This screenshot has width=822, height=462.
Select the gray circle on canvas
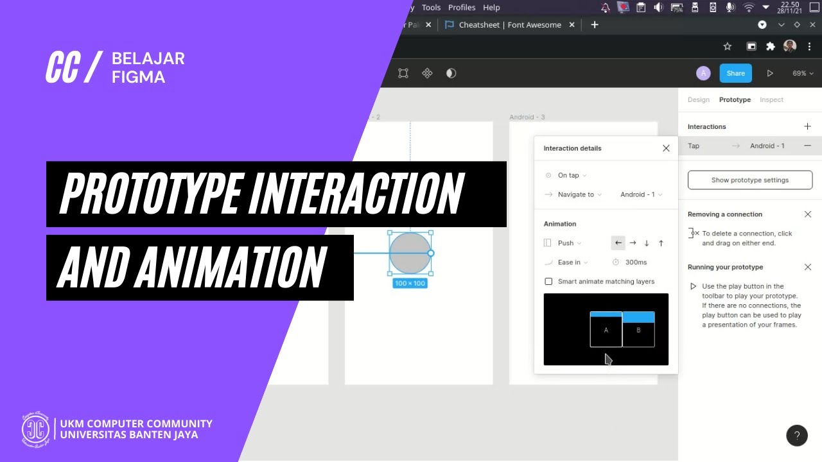click(410, 253)
